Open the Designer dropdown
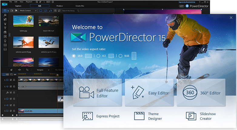237x130 pixels. tap(43, 70)
